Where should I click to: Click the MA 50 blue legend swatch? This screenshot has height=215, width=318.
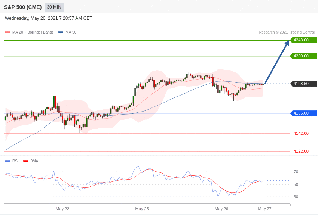(x=61, y=32)
